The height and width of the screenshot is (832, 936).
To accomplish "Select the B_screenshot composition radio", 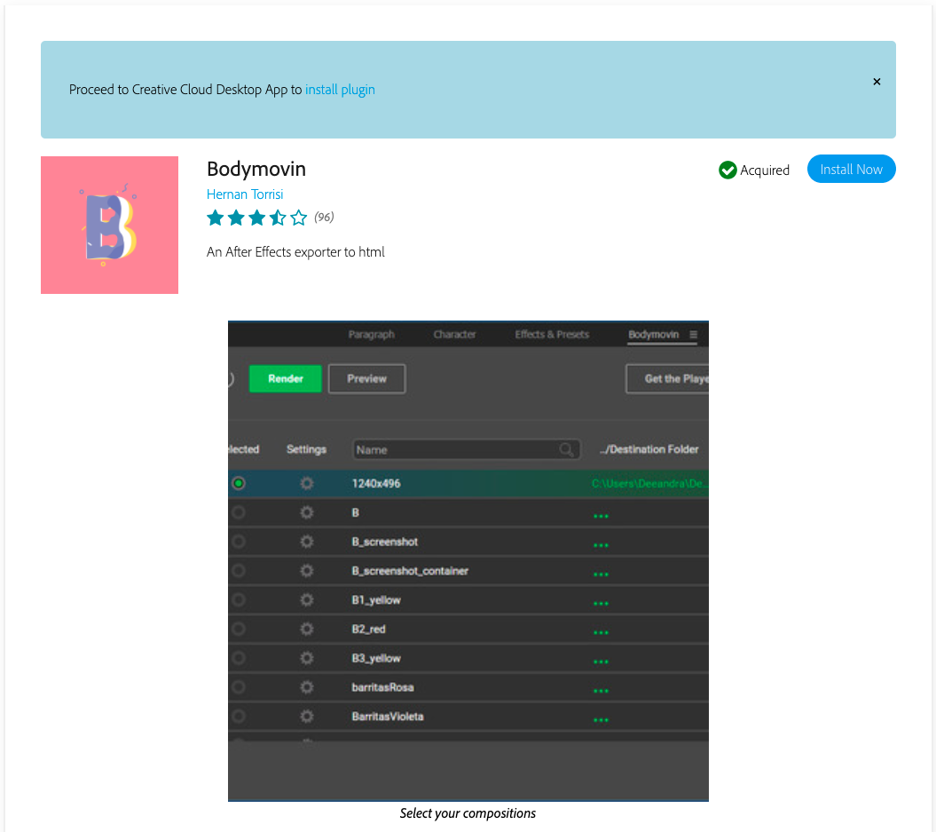I will pos(239,542).
